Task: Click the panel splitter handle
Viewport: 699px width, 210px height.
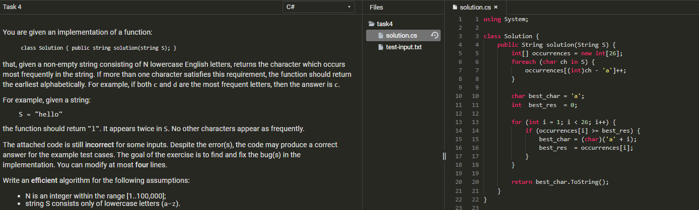Action: (444, 156)
